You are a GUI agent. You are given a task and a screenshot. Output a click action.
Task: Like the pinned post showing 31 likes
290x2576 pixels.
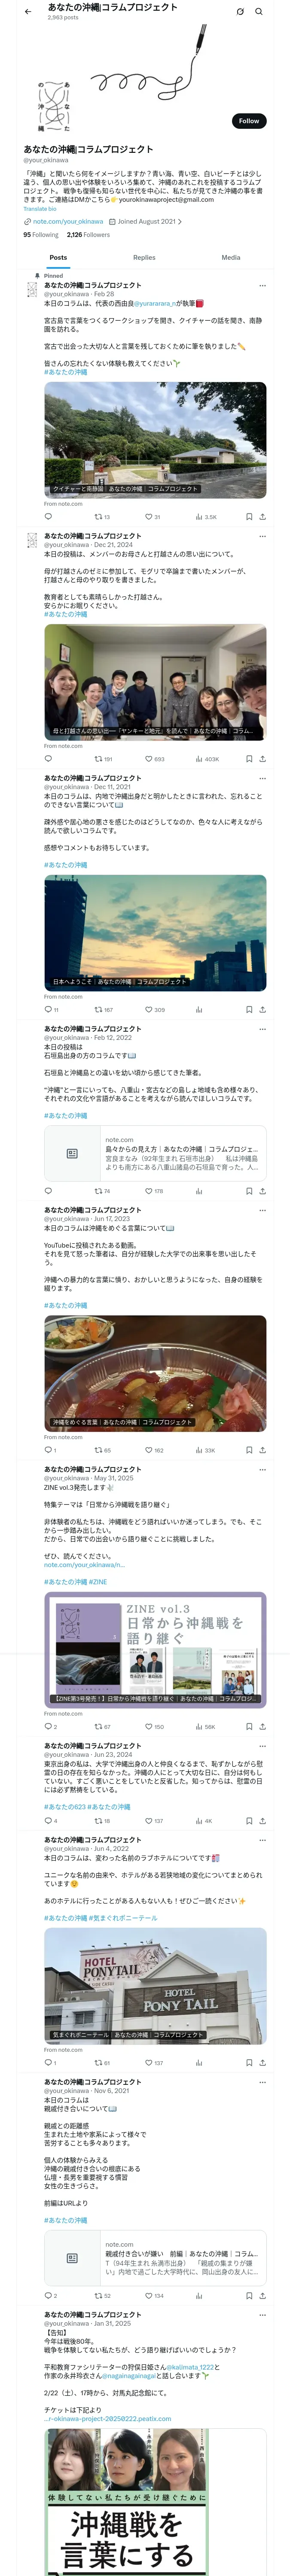(153, 517)
